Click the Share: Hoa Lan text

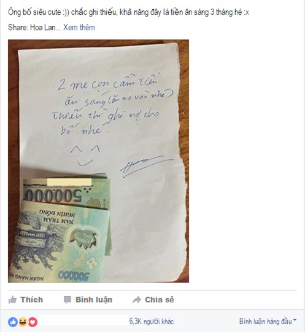[x=34, y=28]
